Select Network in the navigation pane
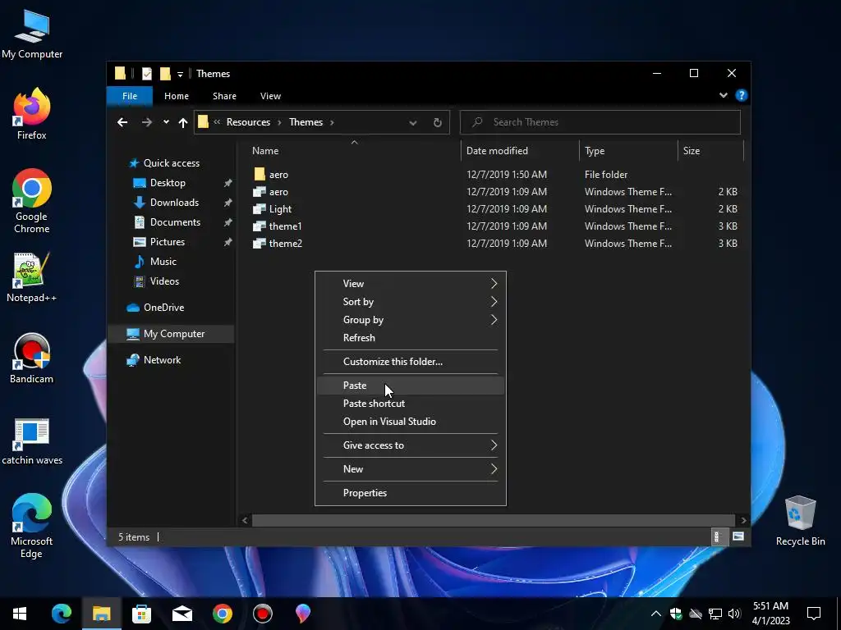Image resolution: width=841 pixels, height=630 pixels. (162, 360)
